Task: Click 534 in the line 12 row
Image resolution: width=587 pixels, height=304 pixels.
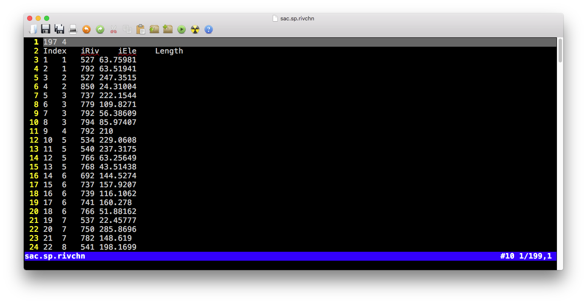Action: (87, 140)
